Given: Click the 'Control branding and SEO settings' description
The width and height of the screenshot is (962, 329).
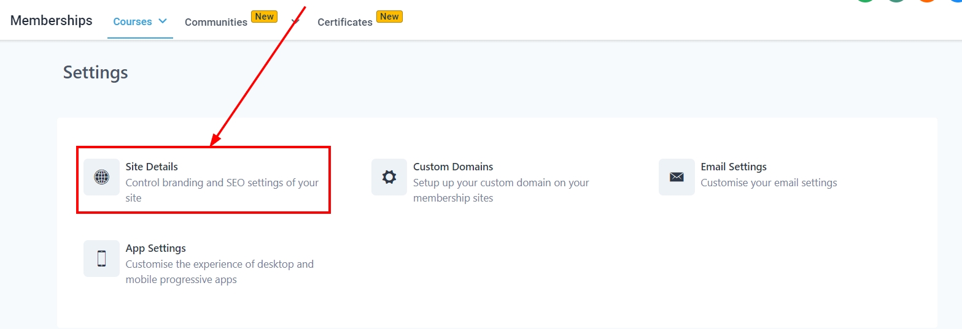Looking at the screenshot, I should click(x=222, y=183).
